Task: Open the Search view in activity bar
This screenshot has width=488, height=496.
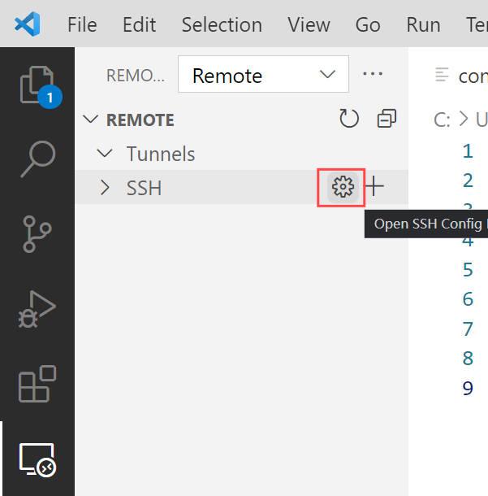Action: [x=37, y=159]
